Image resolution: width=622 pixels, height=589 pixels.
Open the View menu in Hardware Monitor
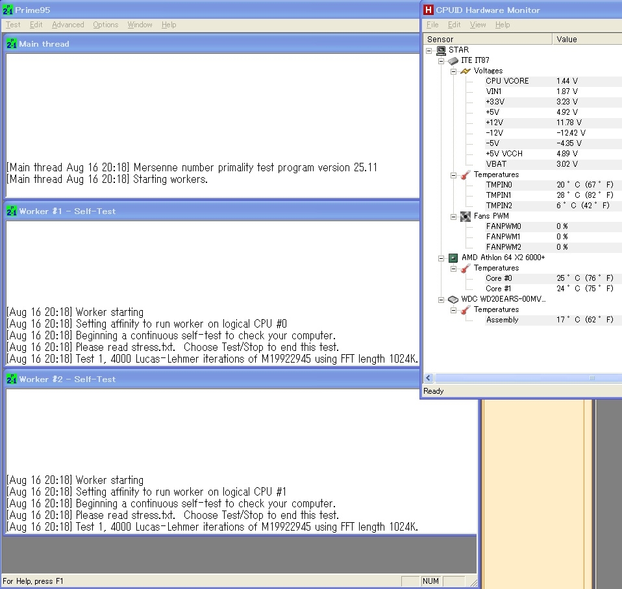(x=478, y=25)
